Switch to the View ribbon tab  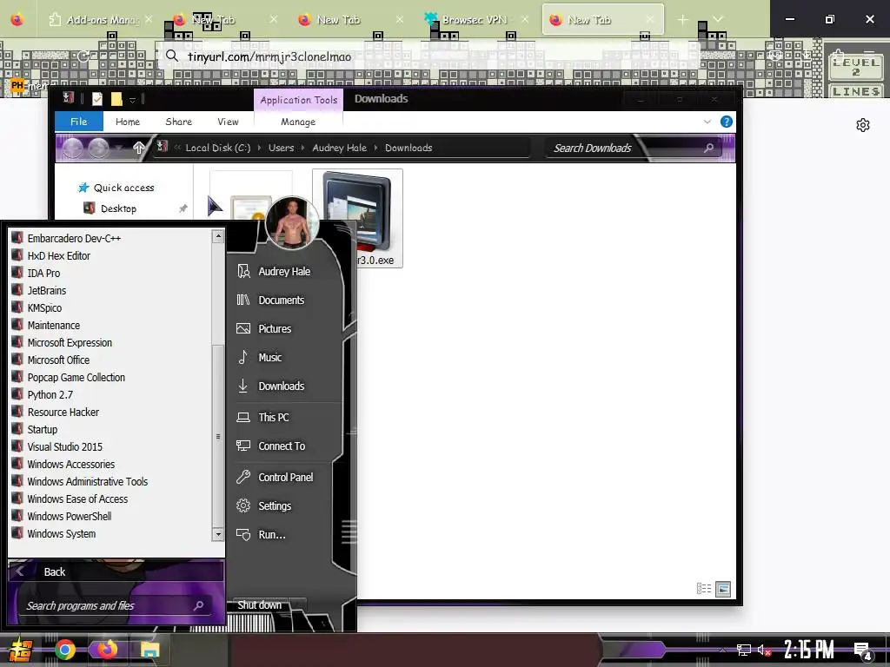[228, 122]
